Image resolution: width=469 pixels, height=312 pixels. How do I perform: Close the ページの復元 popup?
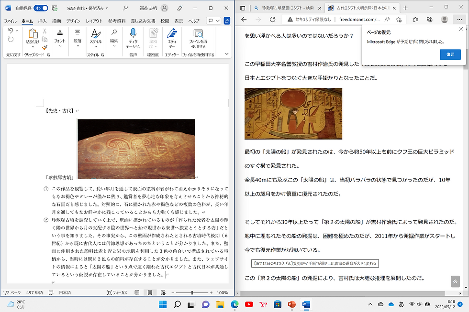click(x=460, y=29)
